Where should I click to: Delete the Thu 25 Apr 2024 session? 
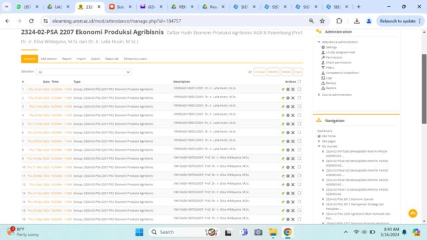pyautogui.click(x=293, y=211)
